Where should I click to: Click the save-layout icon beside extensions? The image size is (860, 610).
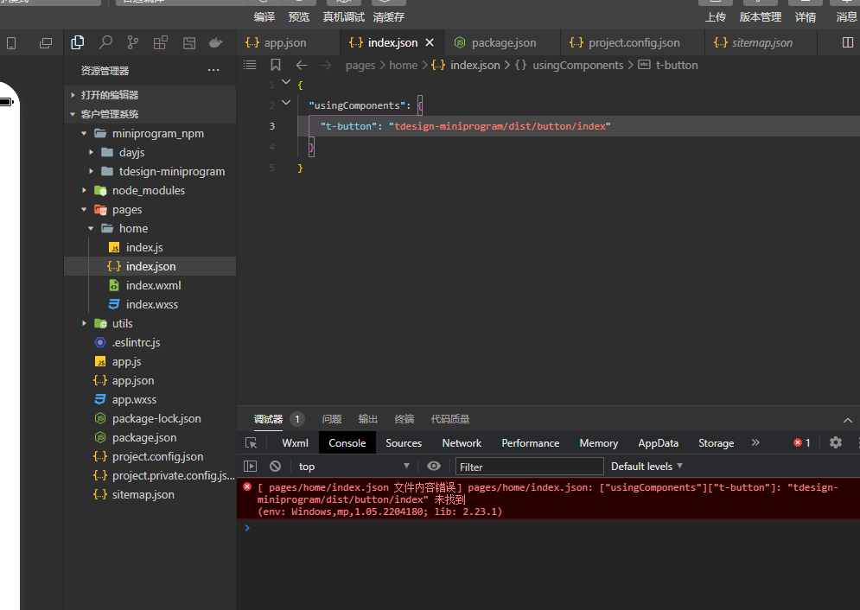pos(189,42)
